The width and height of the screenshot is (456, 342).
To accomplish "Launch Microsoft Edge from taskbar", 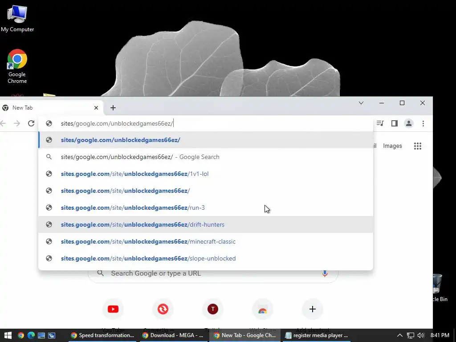I will click(31, 335).
